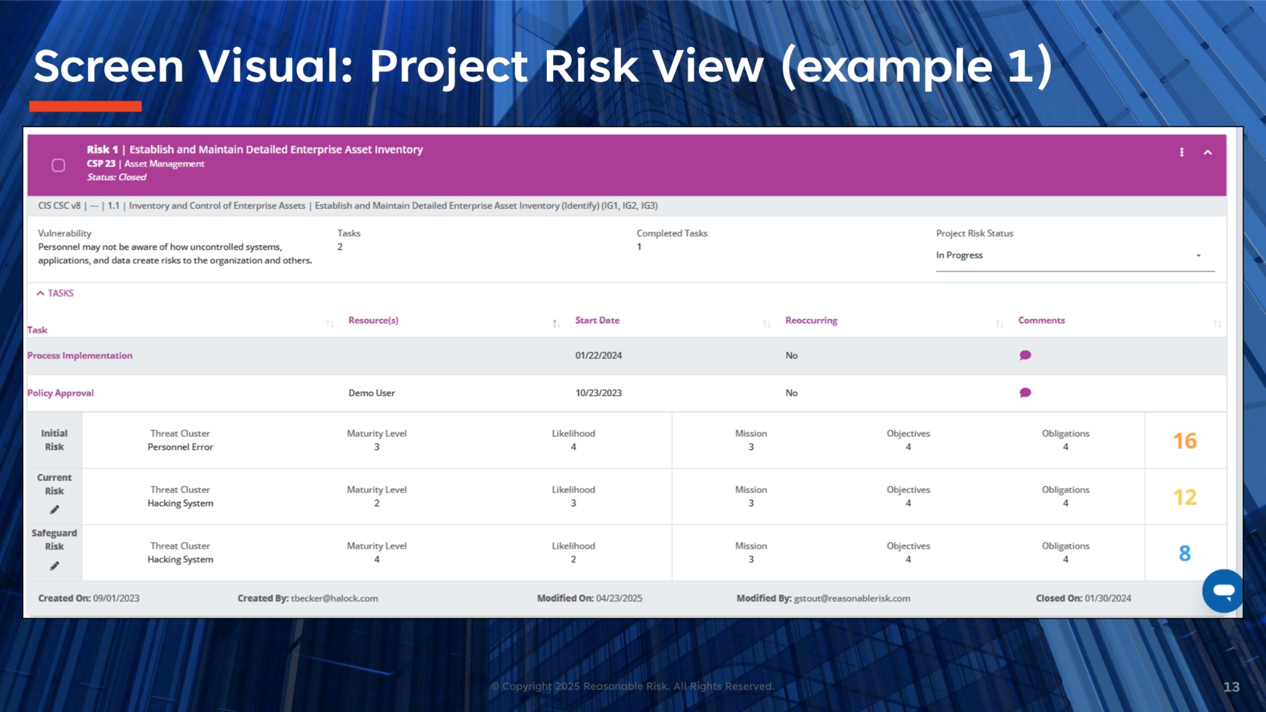Image resolution: width=1266 pixels, height=712 pixels.
Task: Sort by the Start Date column arrows
Action: pyautogui.click(x=766, y=323)
